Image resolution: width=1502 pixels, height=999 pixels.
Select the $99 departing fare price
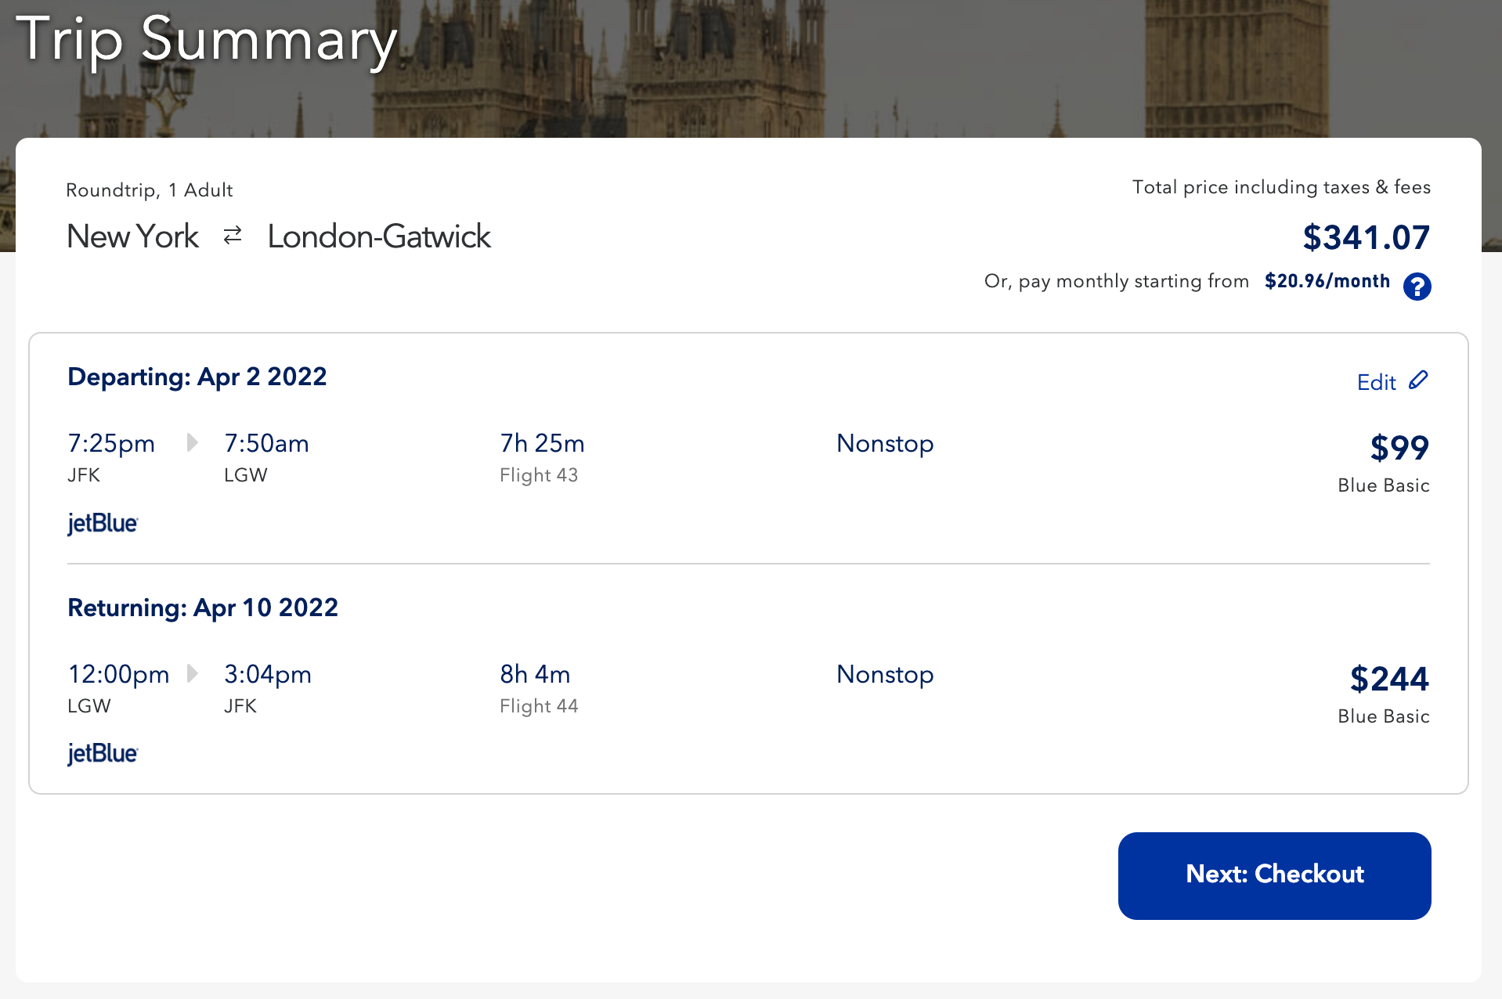(x=1399, y=448)
